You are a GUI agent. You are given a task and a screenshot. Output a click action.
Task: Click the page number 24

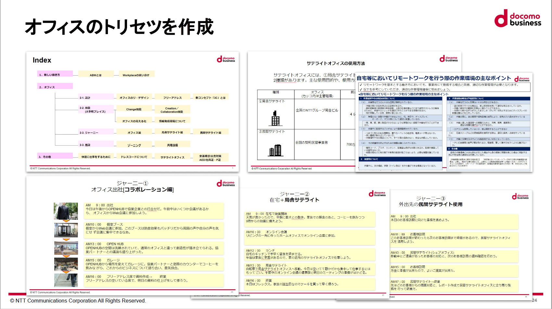(534, 300)
